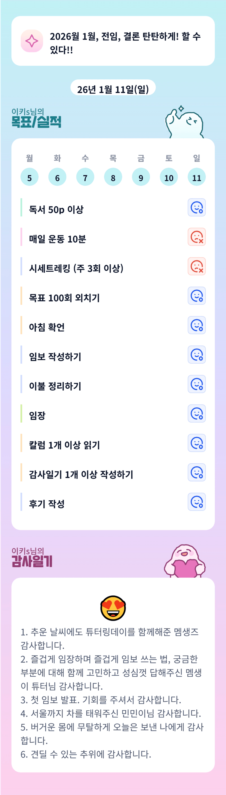Click the monthly motto text at top
The height and width of the screenshot is (795, 226).
125,43
